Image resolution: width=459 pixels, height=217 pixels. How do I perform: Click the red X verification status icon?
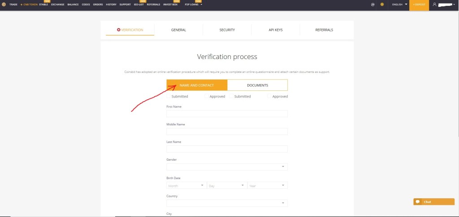(118, 30)
